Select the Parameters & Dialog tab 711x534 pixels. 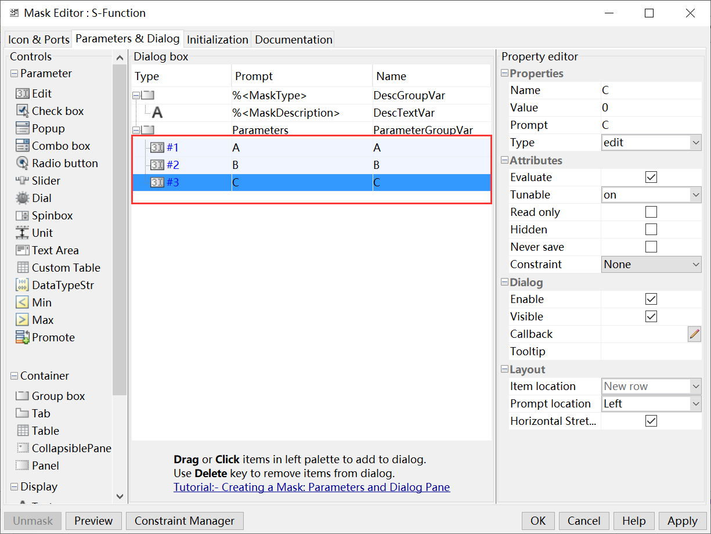pyautogui.click(x=128, y=38)
